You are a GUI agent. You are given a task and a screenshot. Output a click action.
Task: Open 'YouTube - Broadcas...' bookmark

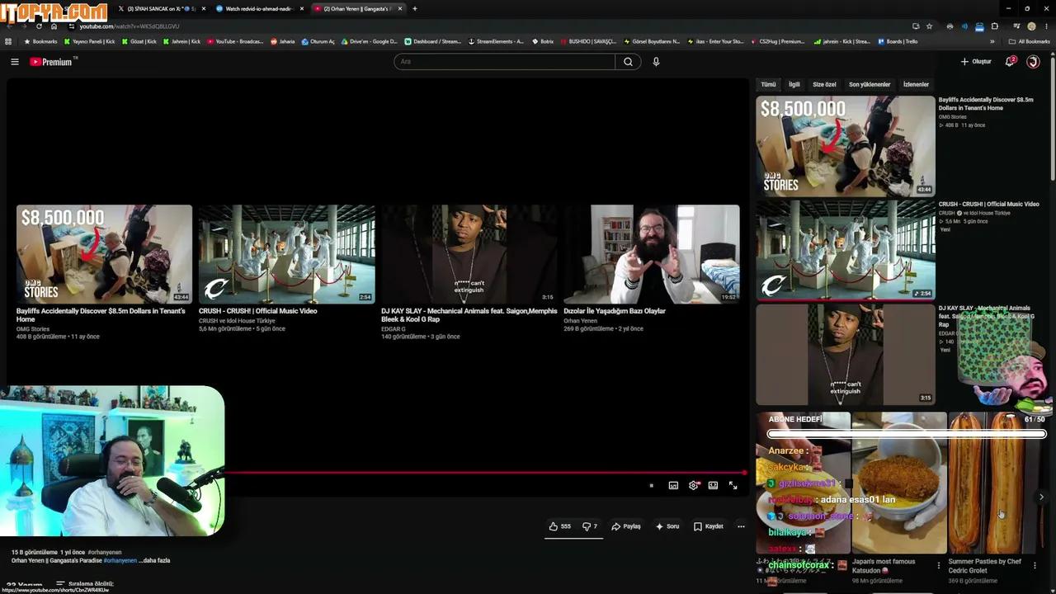coord(235,41)
